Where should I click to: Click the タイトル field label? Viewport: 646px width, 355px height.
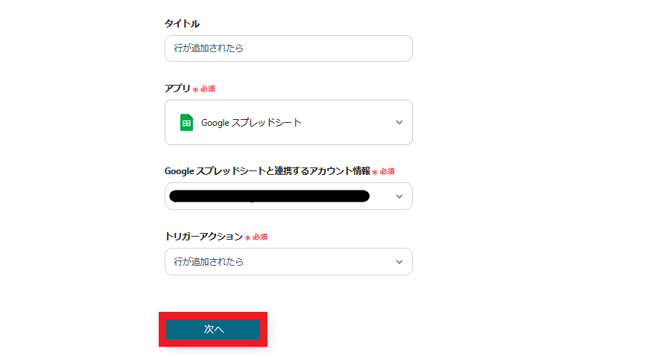coord(182,24)
